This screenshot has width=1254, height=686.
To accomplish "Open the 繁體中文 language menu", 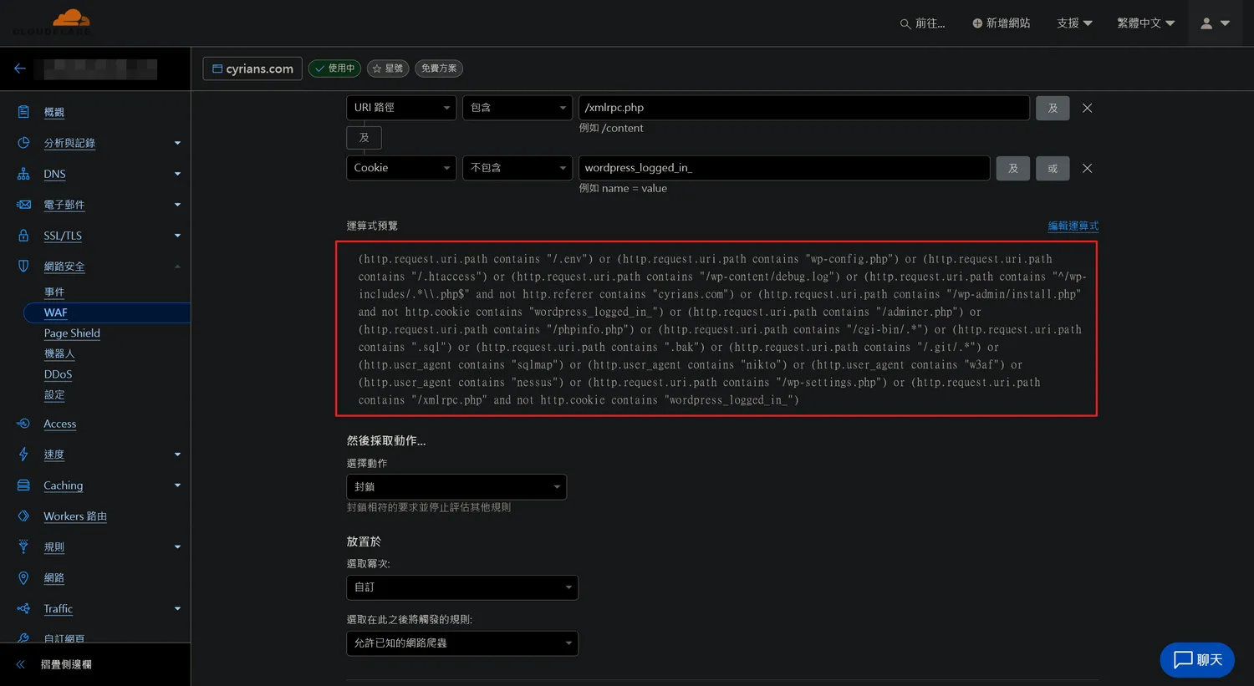I will (x=1145, y=23).
